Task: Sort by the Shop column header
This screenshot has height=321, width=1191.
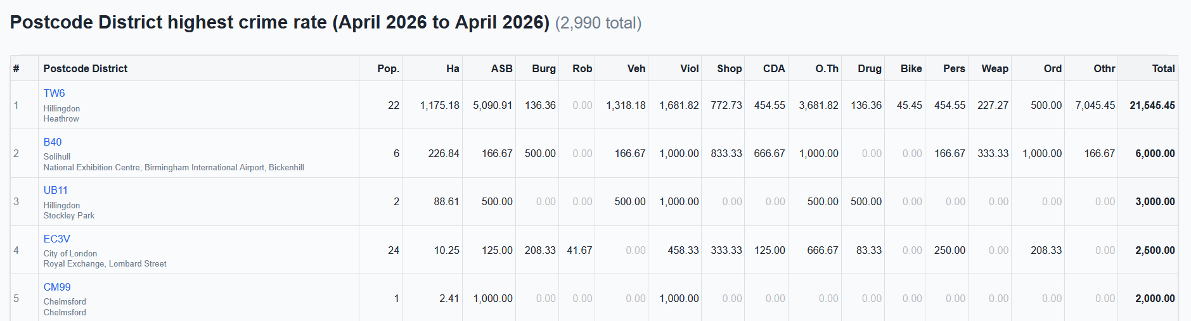Action: [730, 68]
